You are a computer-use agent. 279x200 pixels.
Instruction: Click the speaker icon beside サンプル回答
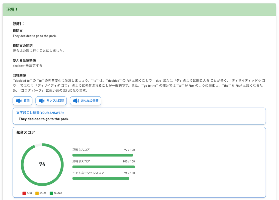pyautogui.click(x=41, y=101)
